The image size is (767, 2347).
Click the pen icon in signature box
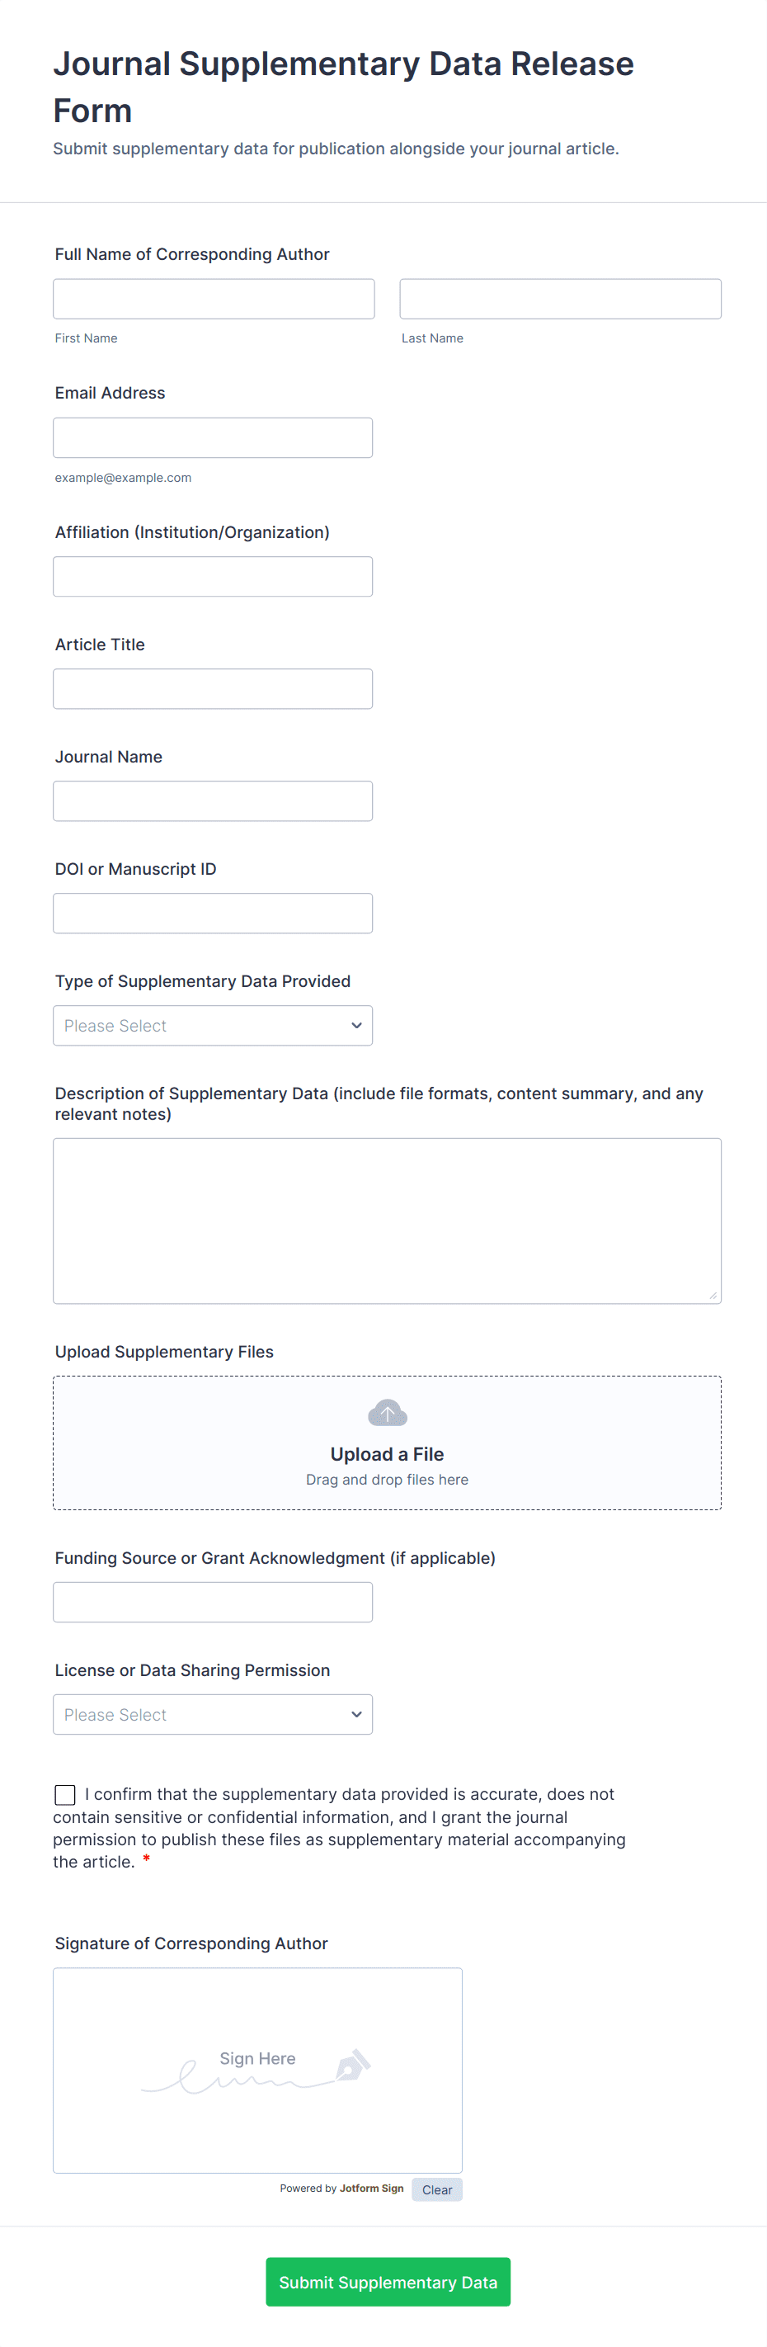tap(354, 2065)
